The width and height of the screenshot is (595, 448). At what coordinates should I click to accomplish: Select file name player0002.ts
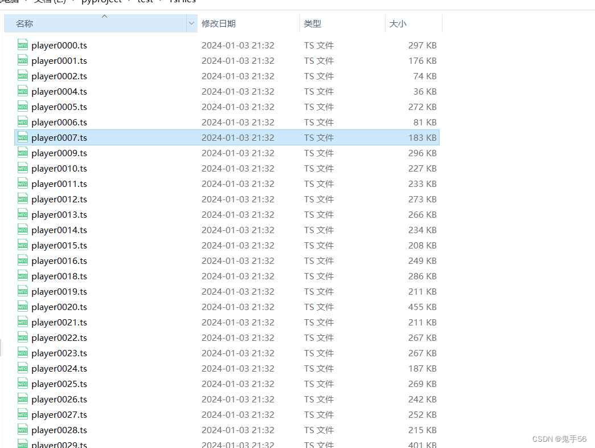coord(59,76)
